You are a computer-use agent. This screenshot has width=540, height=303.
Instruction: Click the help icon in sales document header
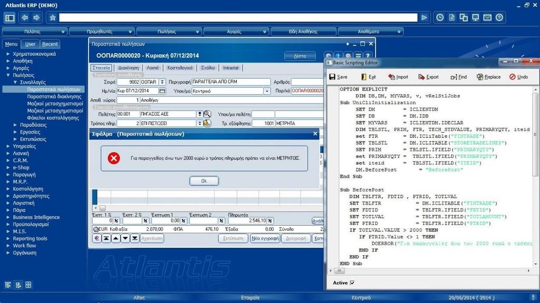(x=368, y=56)
